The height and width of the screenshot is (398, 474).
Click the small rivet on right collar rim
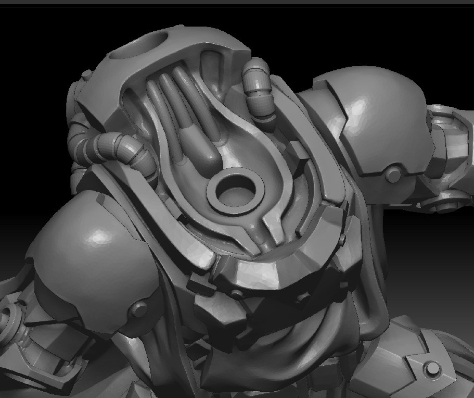coord(342,240)
